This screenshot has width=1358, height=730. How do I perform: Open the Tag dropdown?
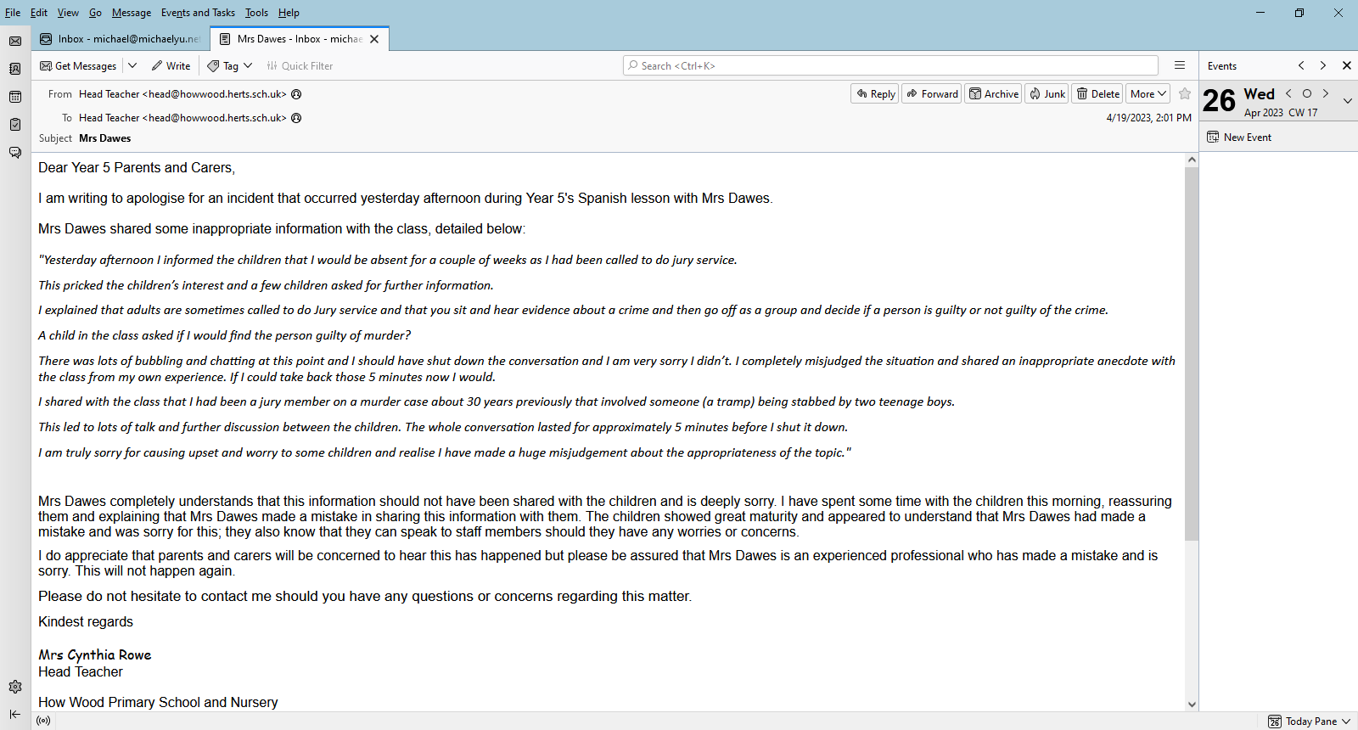(x=230, y=66)
